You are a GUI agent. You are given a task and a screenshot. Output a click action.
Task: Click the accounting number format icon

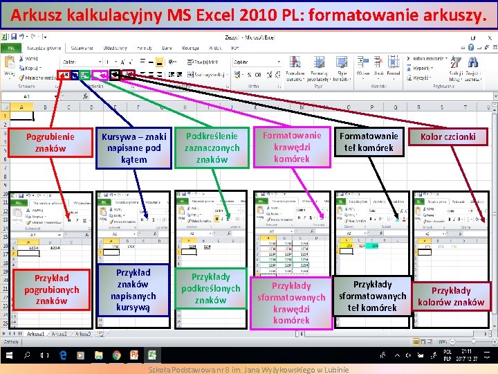coord(237,75)
